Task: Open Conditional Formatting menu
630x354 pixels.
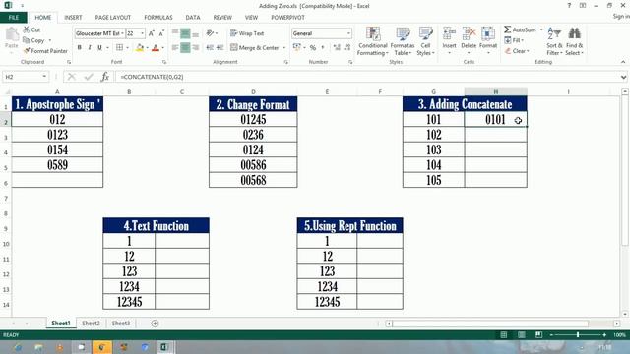Action: tap(373, 41)
